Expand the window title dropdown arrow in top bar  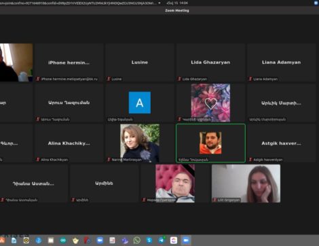tap(159, 3)
